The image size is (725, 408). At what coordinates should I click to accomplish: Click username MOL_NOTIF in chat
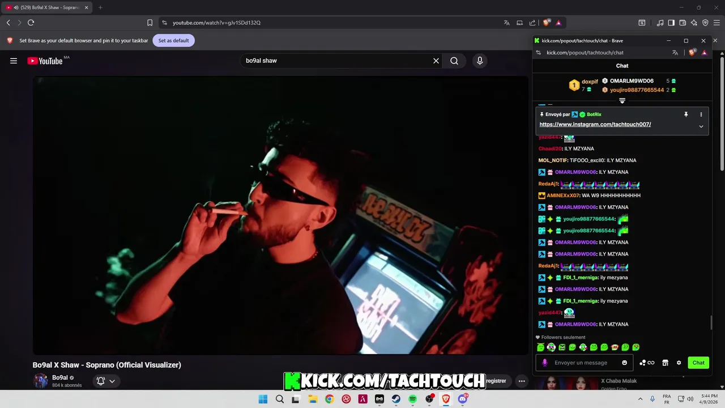click(553, 160)
